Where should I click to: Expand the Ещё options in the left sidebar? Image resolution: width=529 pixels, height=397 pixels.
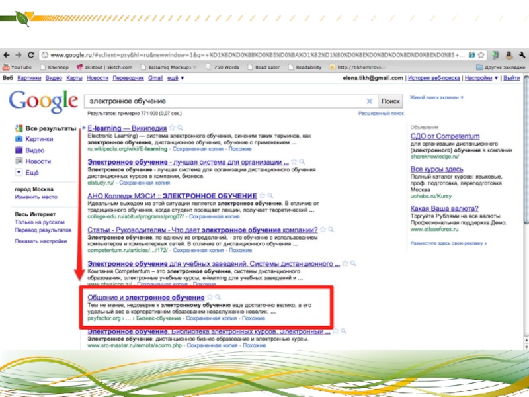27,173
